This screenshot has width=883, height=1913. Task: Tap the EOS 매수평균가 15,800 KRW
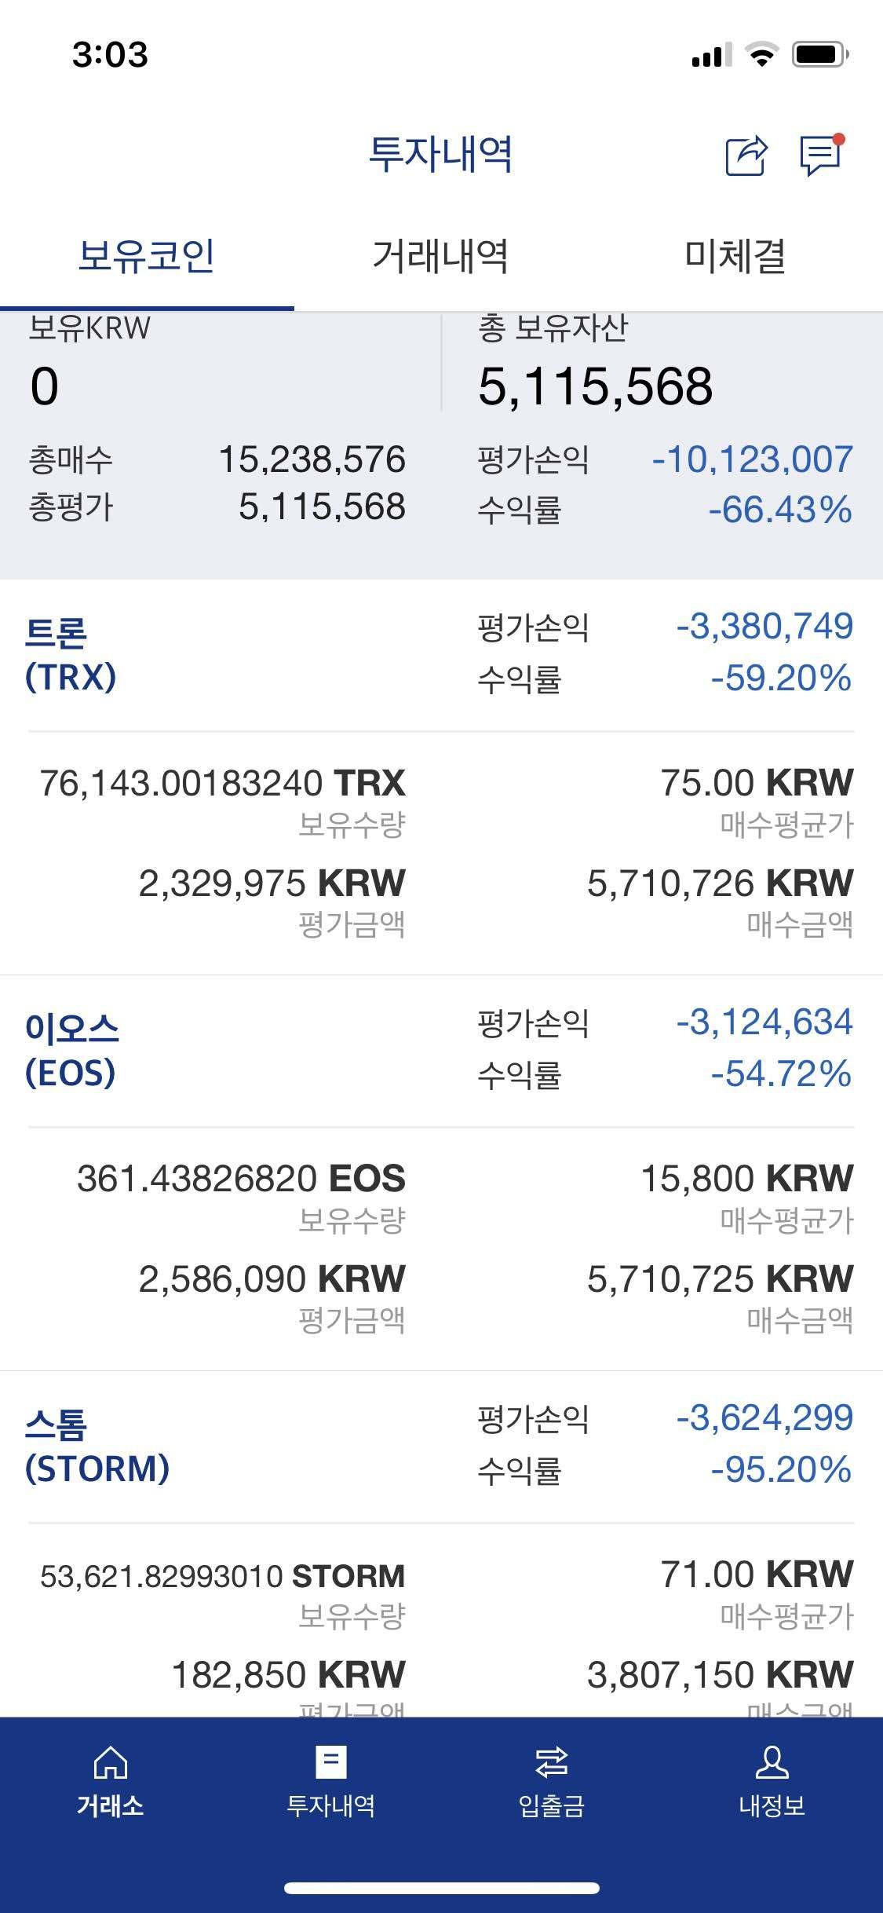pos(746,1179)
